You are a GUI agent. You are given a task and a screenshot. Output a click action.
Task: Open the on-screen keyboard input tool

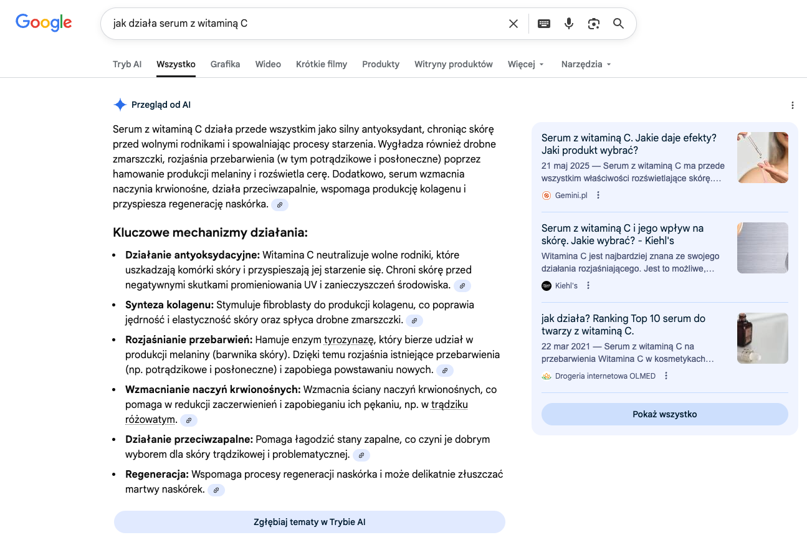click(x=544, y=24)
